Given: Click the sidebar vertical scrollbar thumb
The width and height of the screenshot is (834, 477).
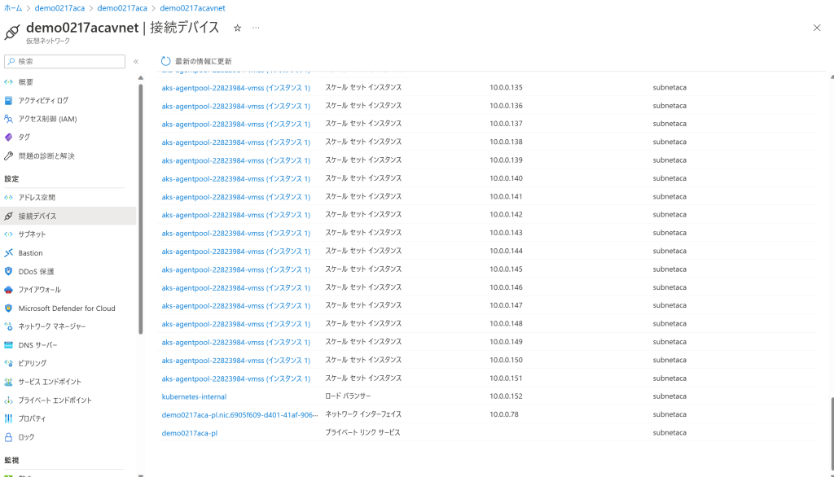Looking at the screenshot, I should (x=140, y=208).
